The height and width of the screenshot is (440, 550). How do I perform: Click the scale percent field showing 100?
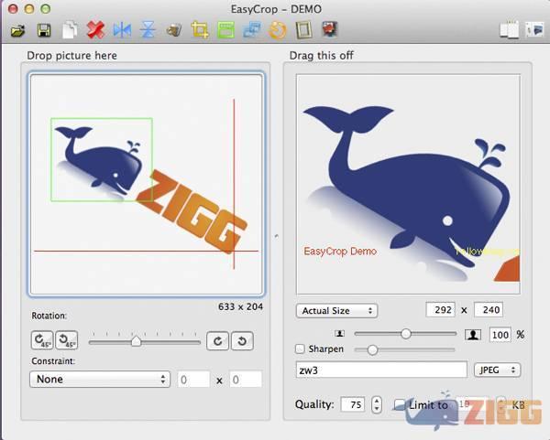[x=500, y=335]
